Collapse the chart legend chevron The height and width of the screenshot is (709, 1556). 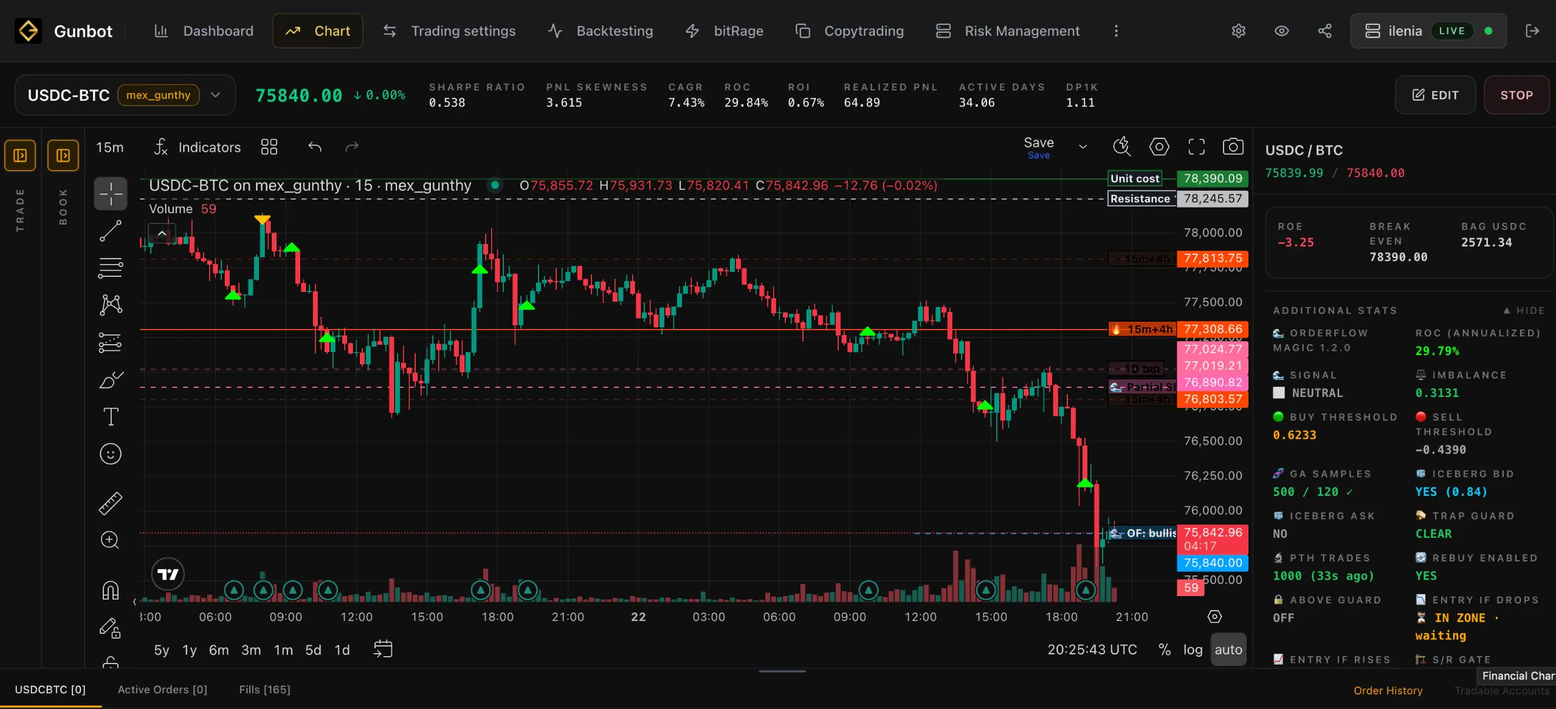[162, 233]
